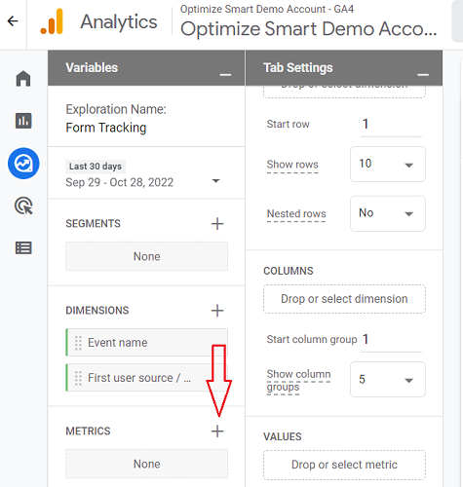Click the SEGMENTS section heading

[x=93, y=224]
